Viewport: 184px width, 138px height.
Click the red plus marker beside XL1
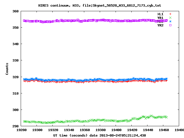tap(170, 14)
